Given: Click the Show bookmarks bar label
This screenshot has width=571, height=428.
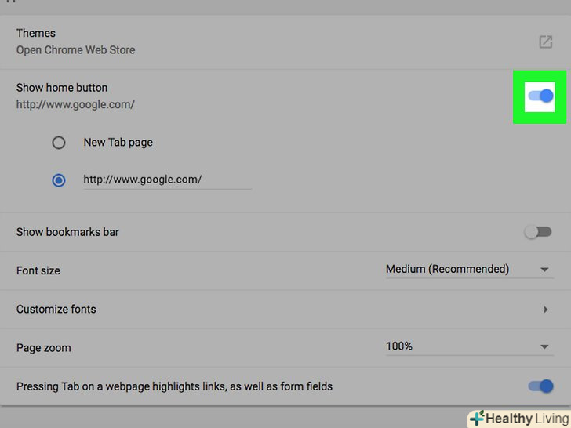Looking at the screenshot, I should [67, 232].
